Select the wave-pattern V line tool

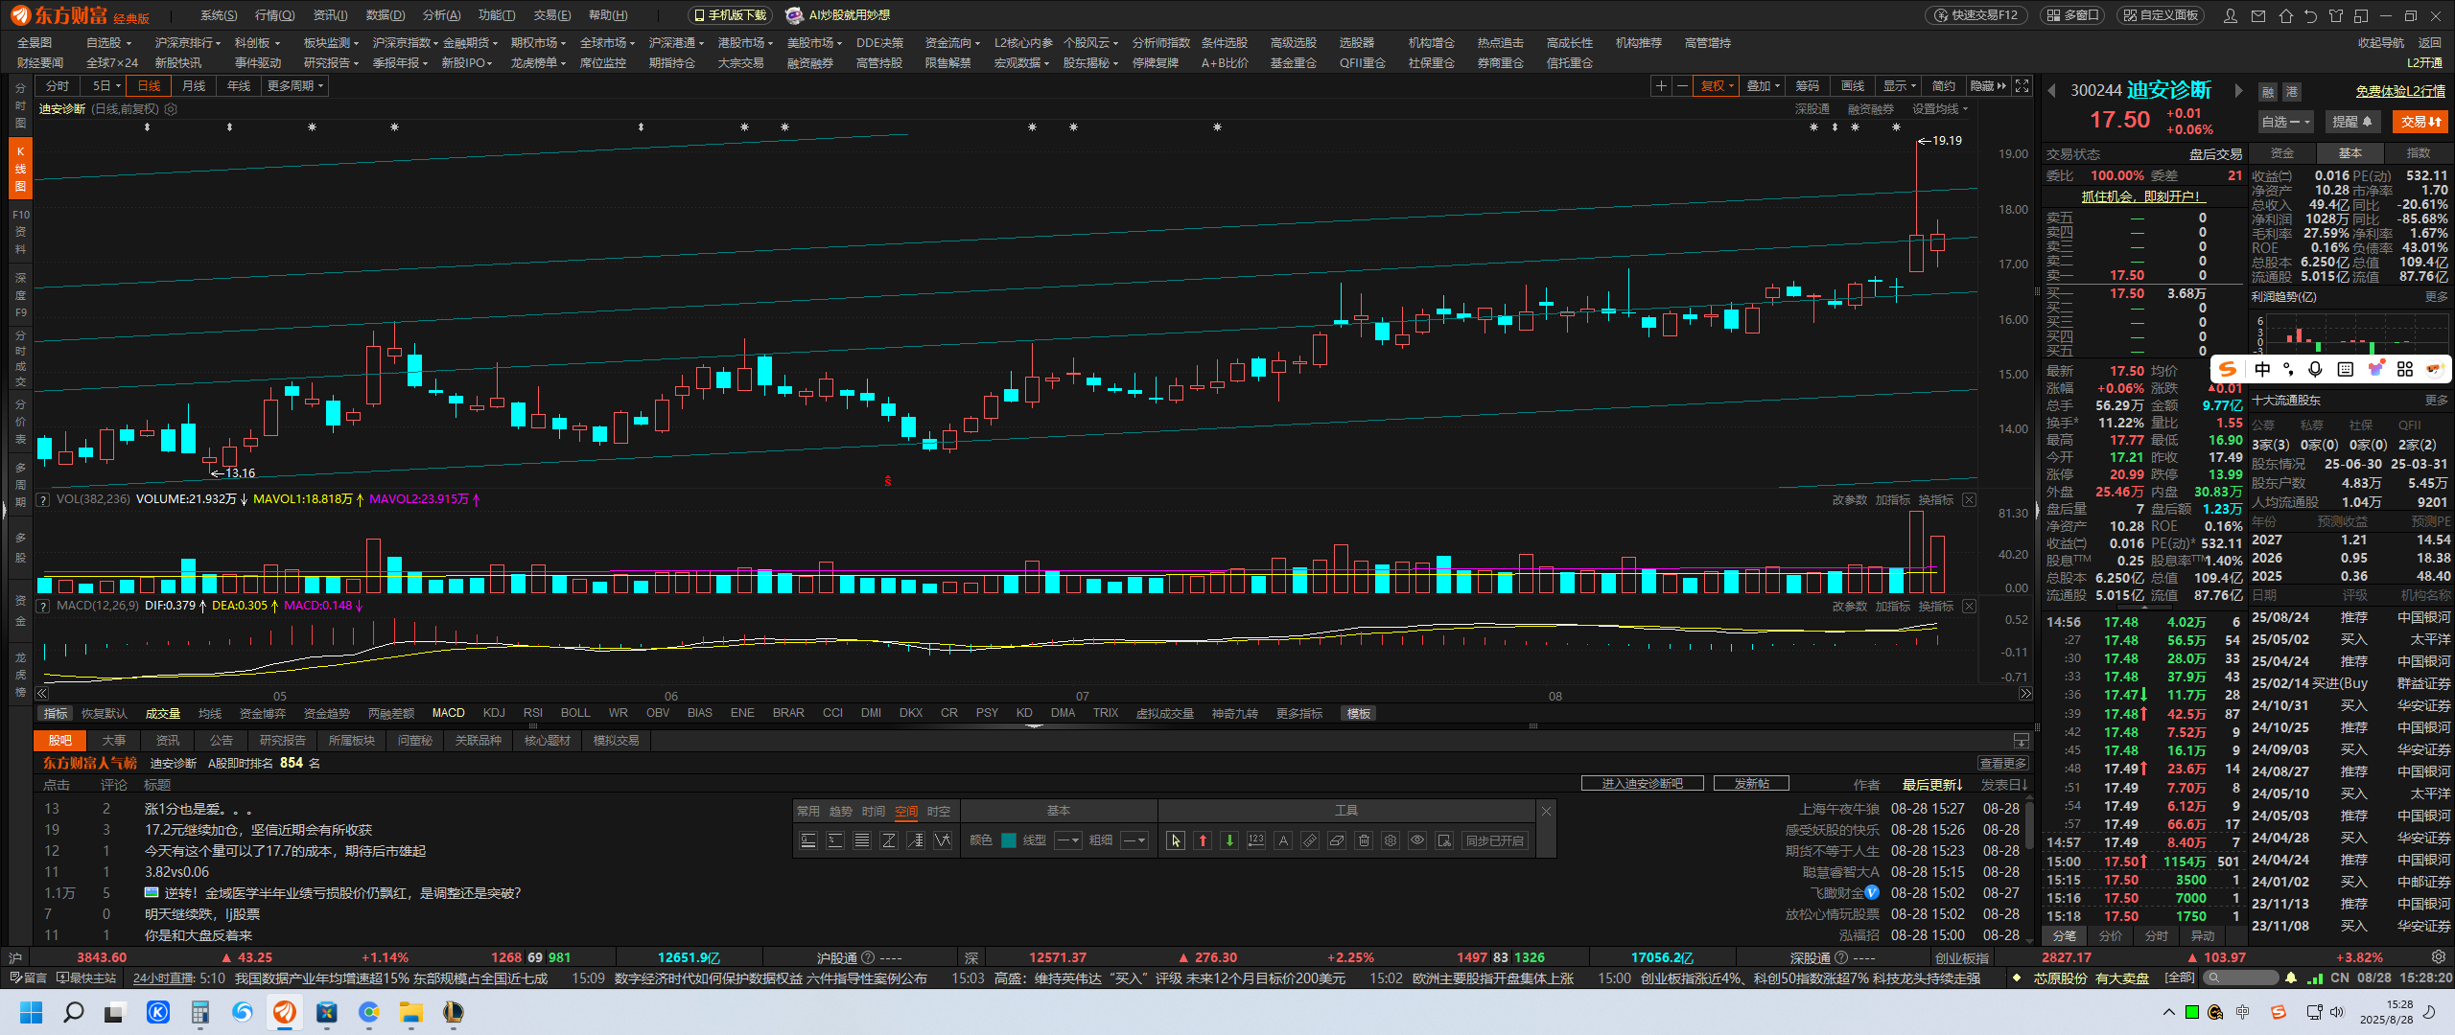[x=943, y=840]
